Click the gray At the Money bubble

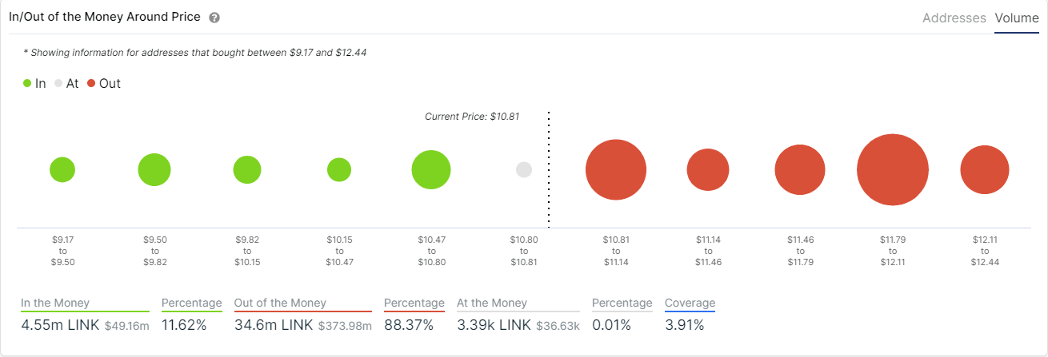524,170
